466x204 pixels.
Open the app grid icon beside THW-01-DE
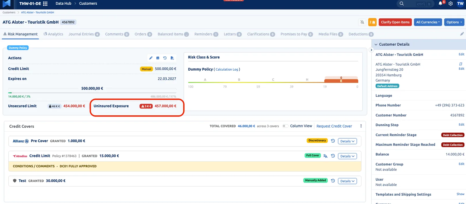point(45,3)
